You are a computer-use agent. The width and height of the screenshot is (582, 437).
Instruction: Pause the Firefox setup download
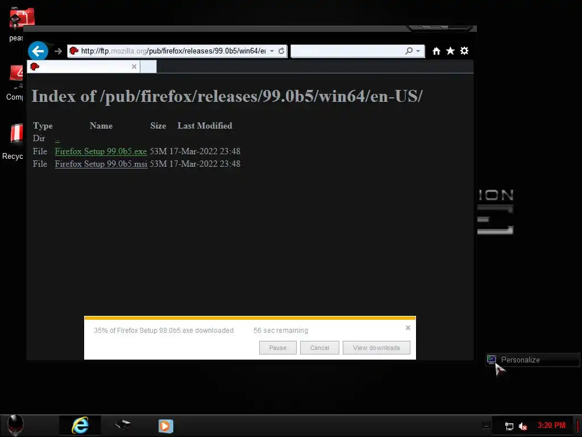tap(277, 348)
